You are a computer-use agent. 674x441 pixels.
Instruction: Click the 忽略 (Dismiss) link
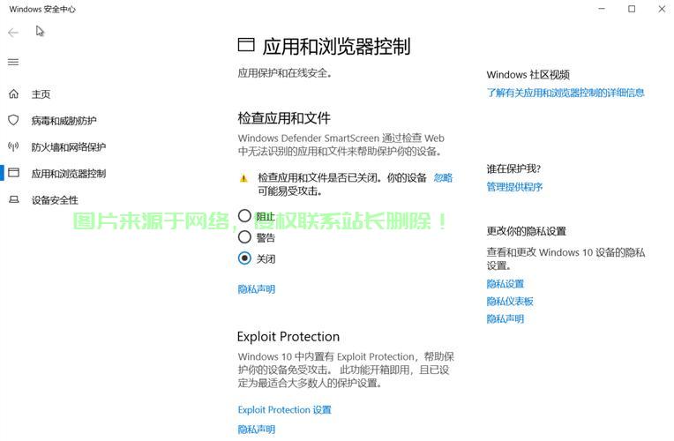(443, 177)
